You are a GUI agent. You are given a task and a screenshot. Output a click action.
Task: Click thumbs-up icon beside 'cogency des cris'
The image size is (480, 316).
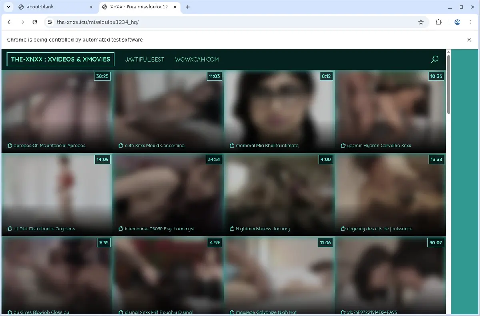point(343,228)
